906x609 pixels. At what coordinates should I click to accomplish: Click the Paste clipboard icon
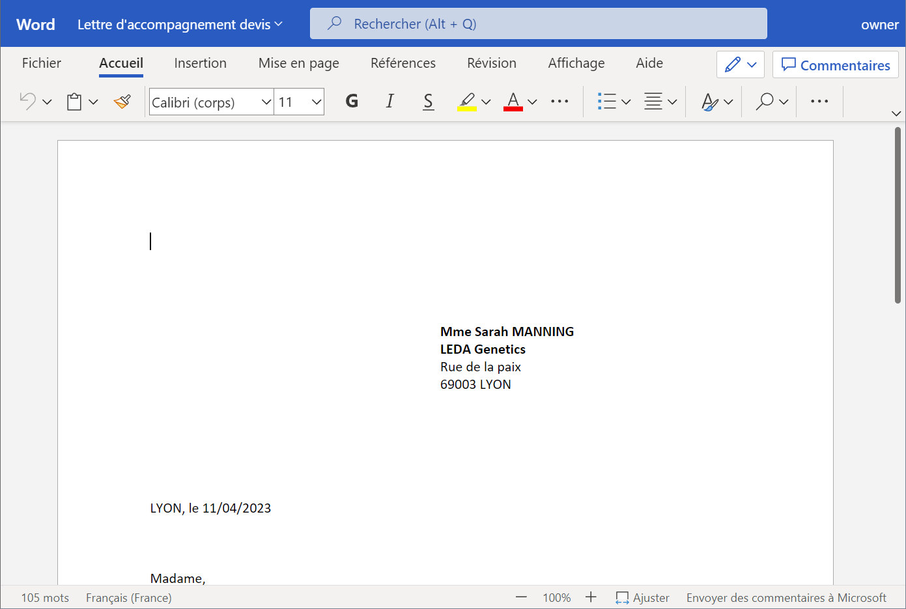click(74, 102)
